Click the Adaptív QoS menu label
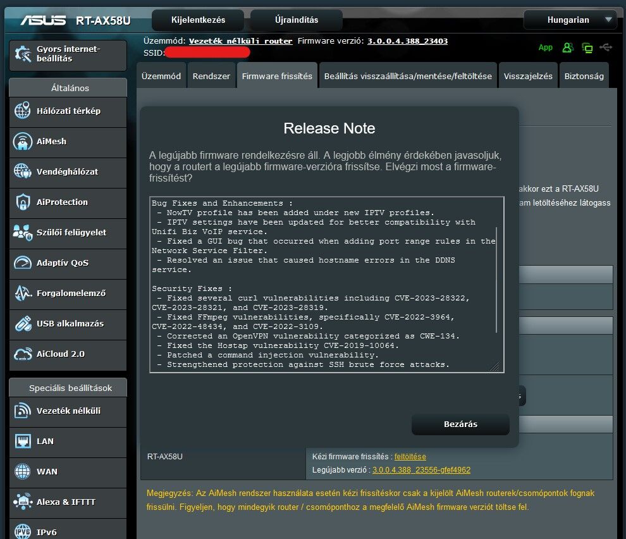 pos(62,263)
